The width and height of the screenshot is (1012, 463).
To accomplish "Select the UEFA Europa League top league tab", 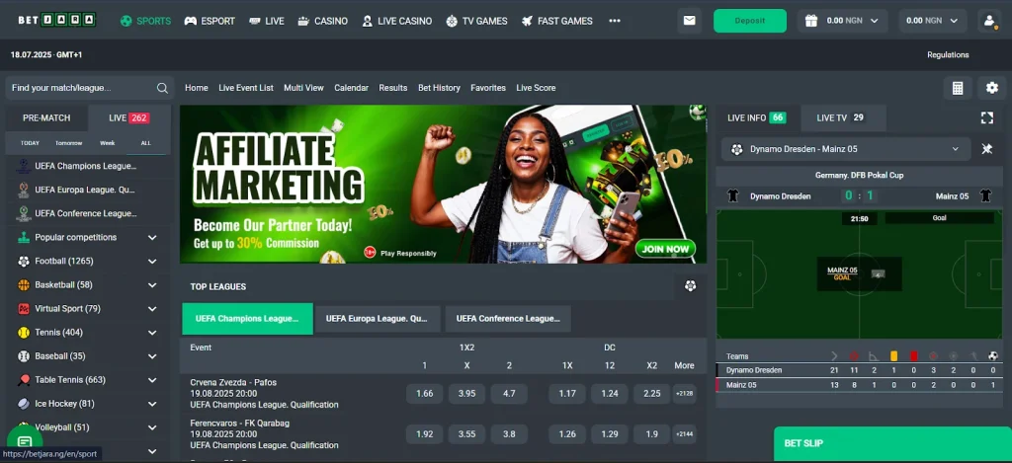I will 377,319.
